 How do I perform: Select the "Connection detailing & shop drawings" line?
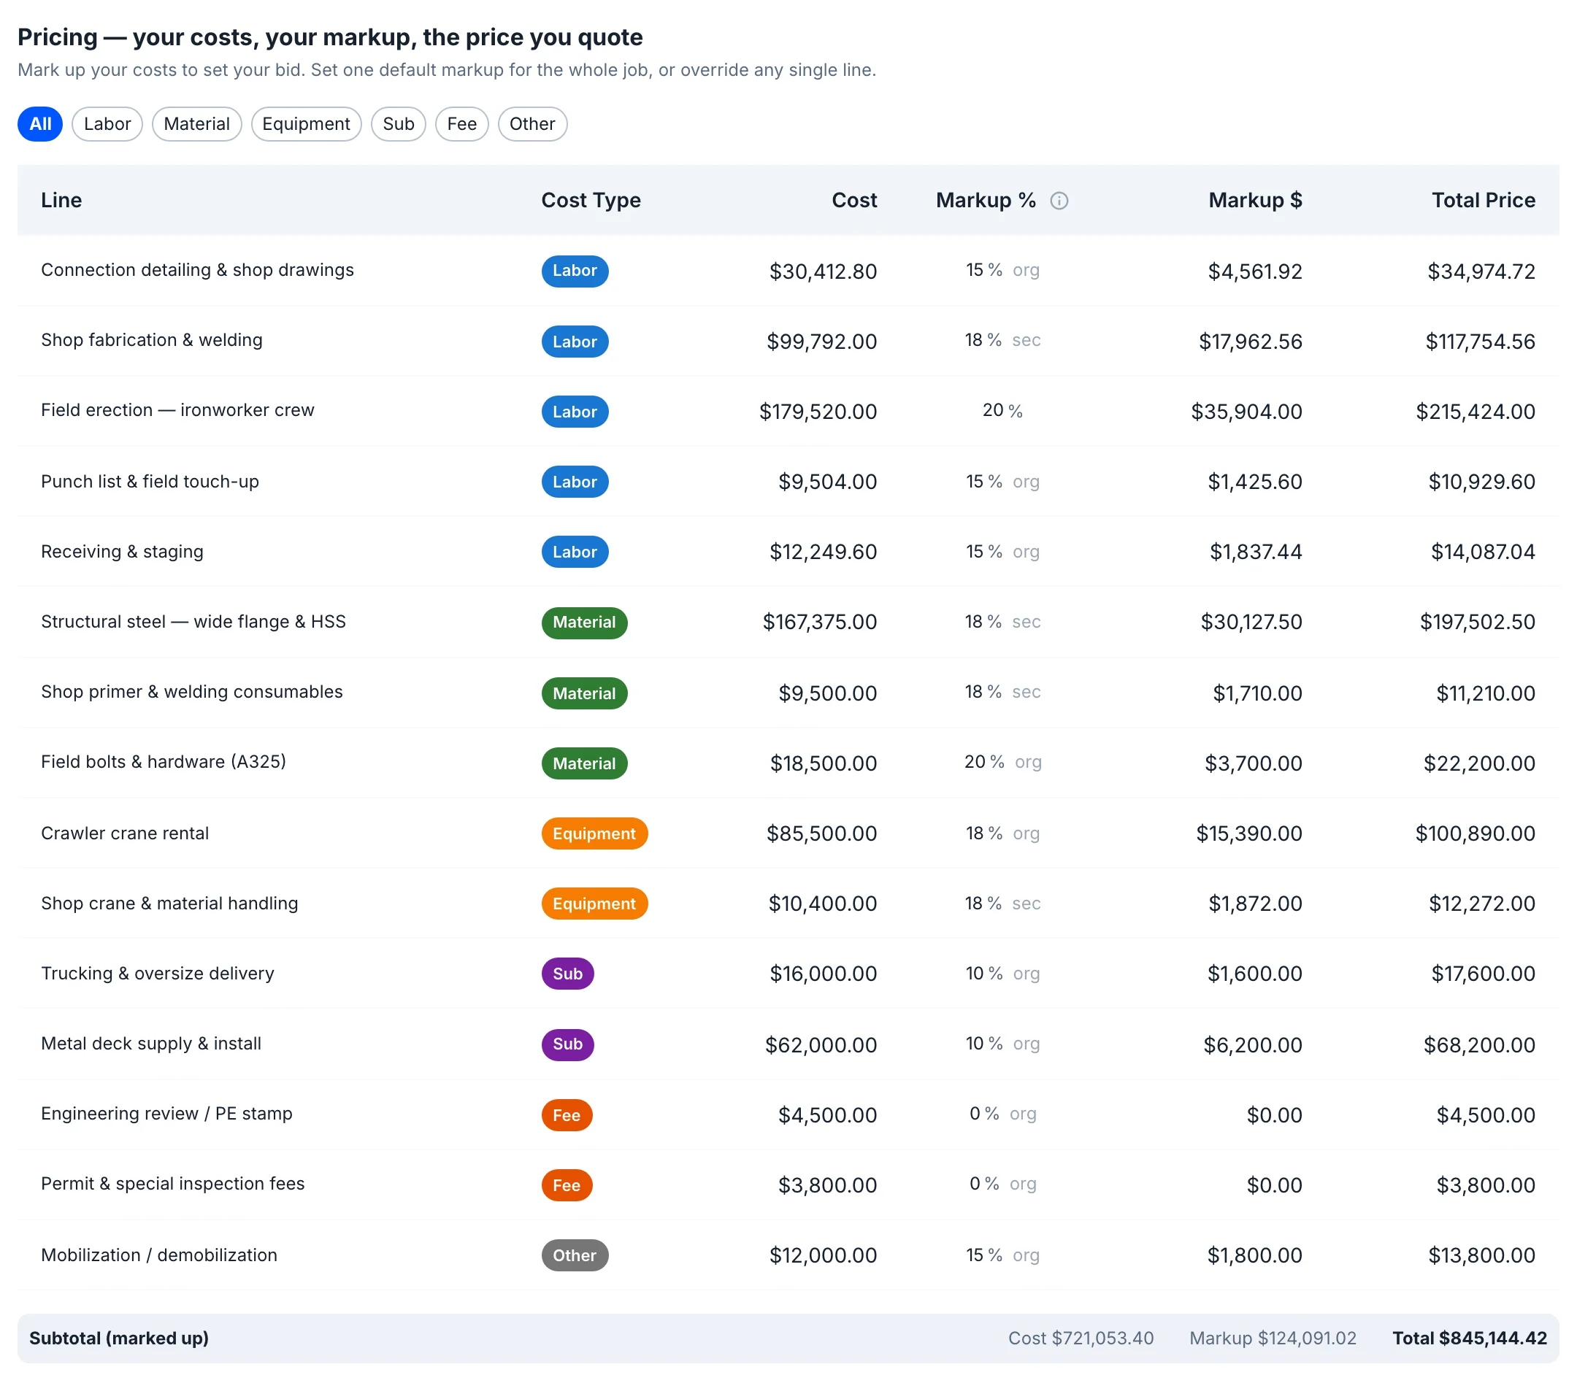coord(197,270)
